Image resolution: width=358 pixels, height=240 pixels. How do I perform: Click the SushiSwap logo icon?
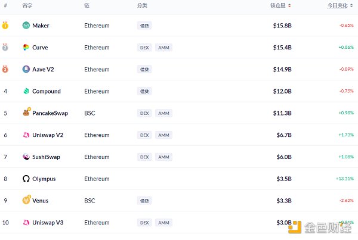coord(26,157)
